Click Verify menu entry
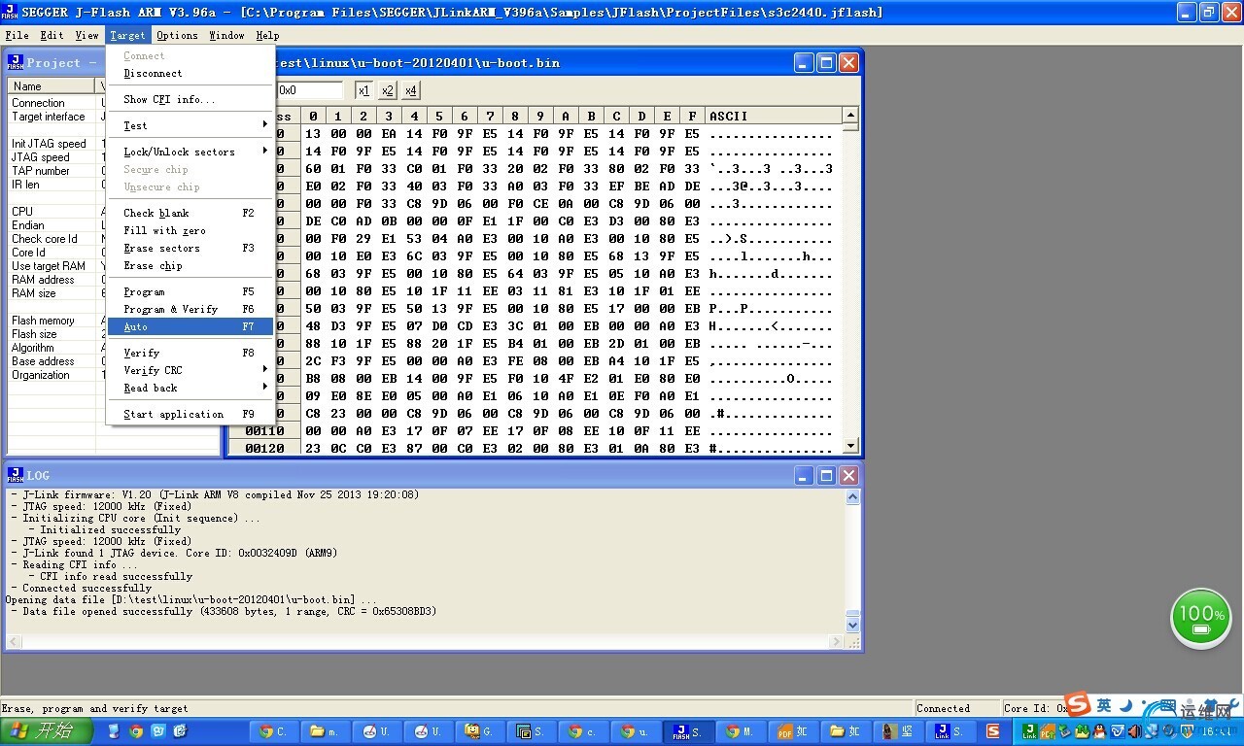The image size is (1244, 746). [x=190, y=353]
